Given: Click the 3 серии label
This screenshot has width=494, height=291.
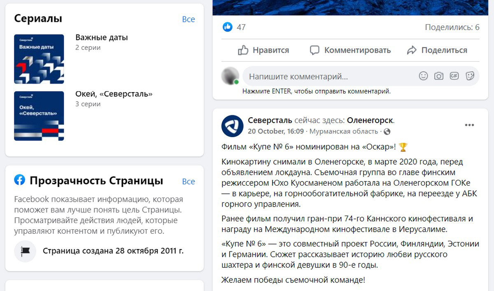Looking at the screenshot, I should tap(88, 105).
